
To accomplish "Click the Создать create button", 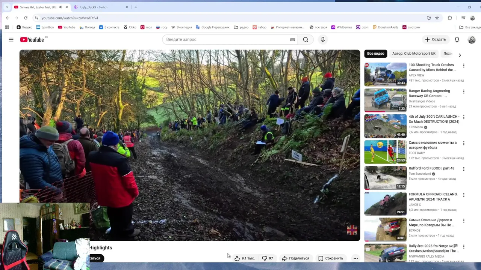I will (x=436, y=39).
